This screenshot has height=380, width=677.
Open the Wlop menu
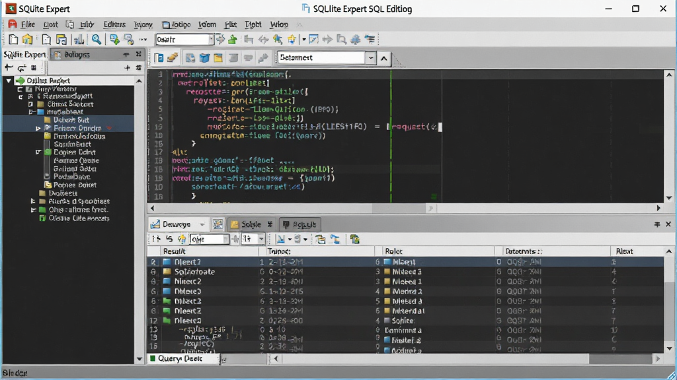(x=279, y=24)
